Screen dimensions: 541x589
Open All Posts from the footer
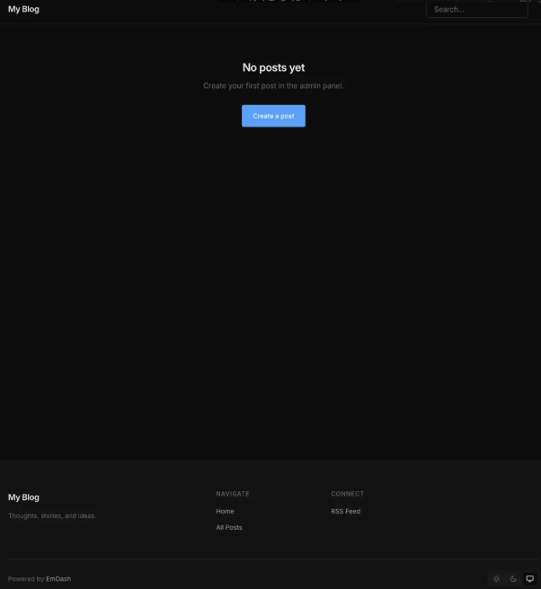point(229,527)
